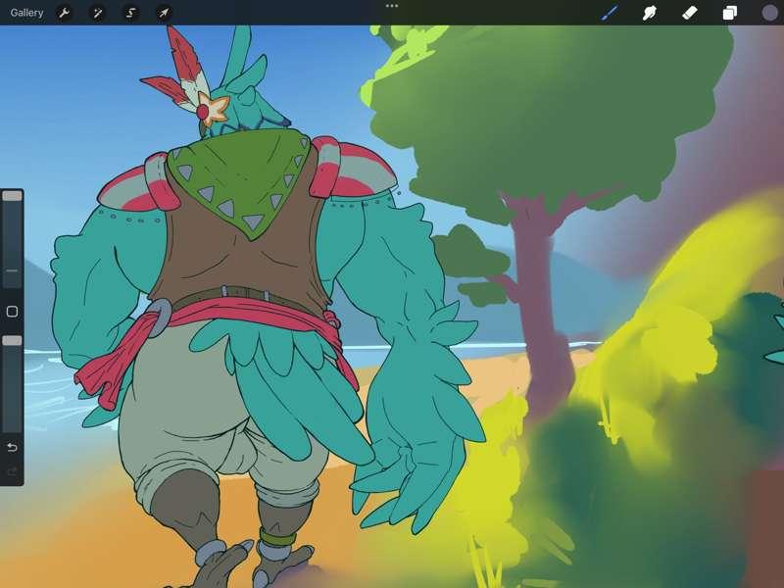The height and width of the screenshot is (588, 784).
Task: Activate the Transform arrow tool
Action: (x=164, y=13)
